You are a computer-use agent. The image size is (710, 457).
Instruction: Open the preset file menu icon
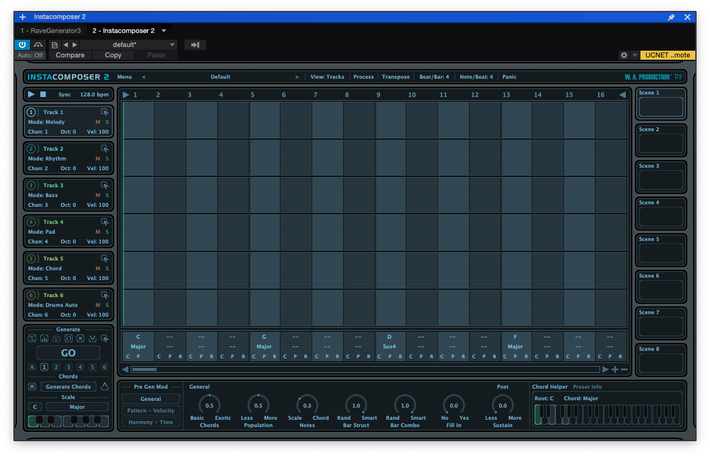[x=54, y=45]
